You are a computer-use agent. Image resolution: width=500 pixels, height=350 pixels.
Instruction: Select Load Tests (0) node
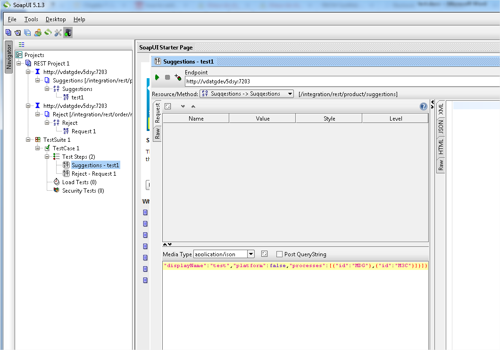[79, 182]
